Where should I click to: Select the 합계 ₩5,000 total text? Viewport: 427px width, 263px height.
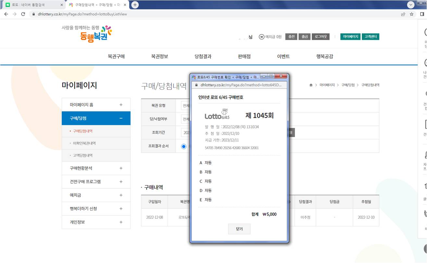tap(264, 214)
